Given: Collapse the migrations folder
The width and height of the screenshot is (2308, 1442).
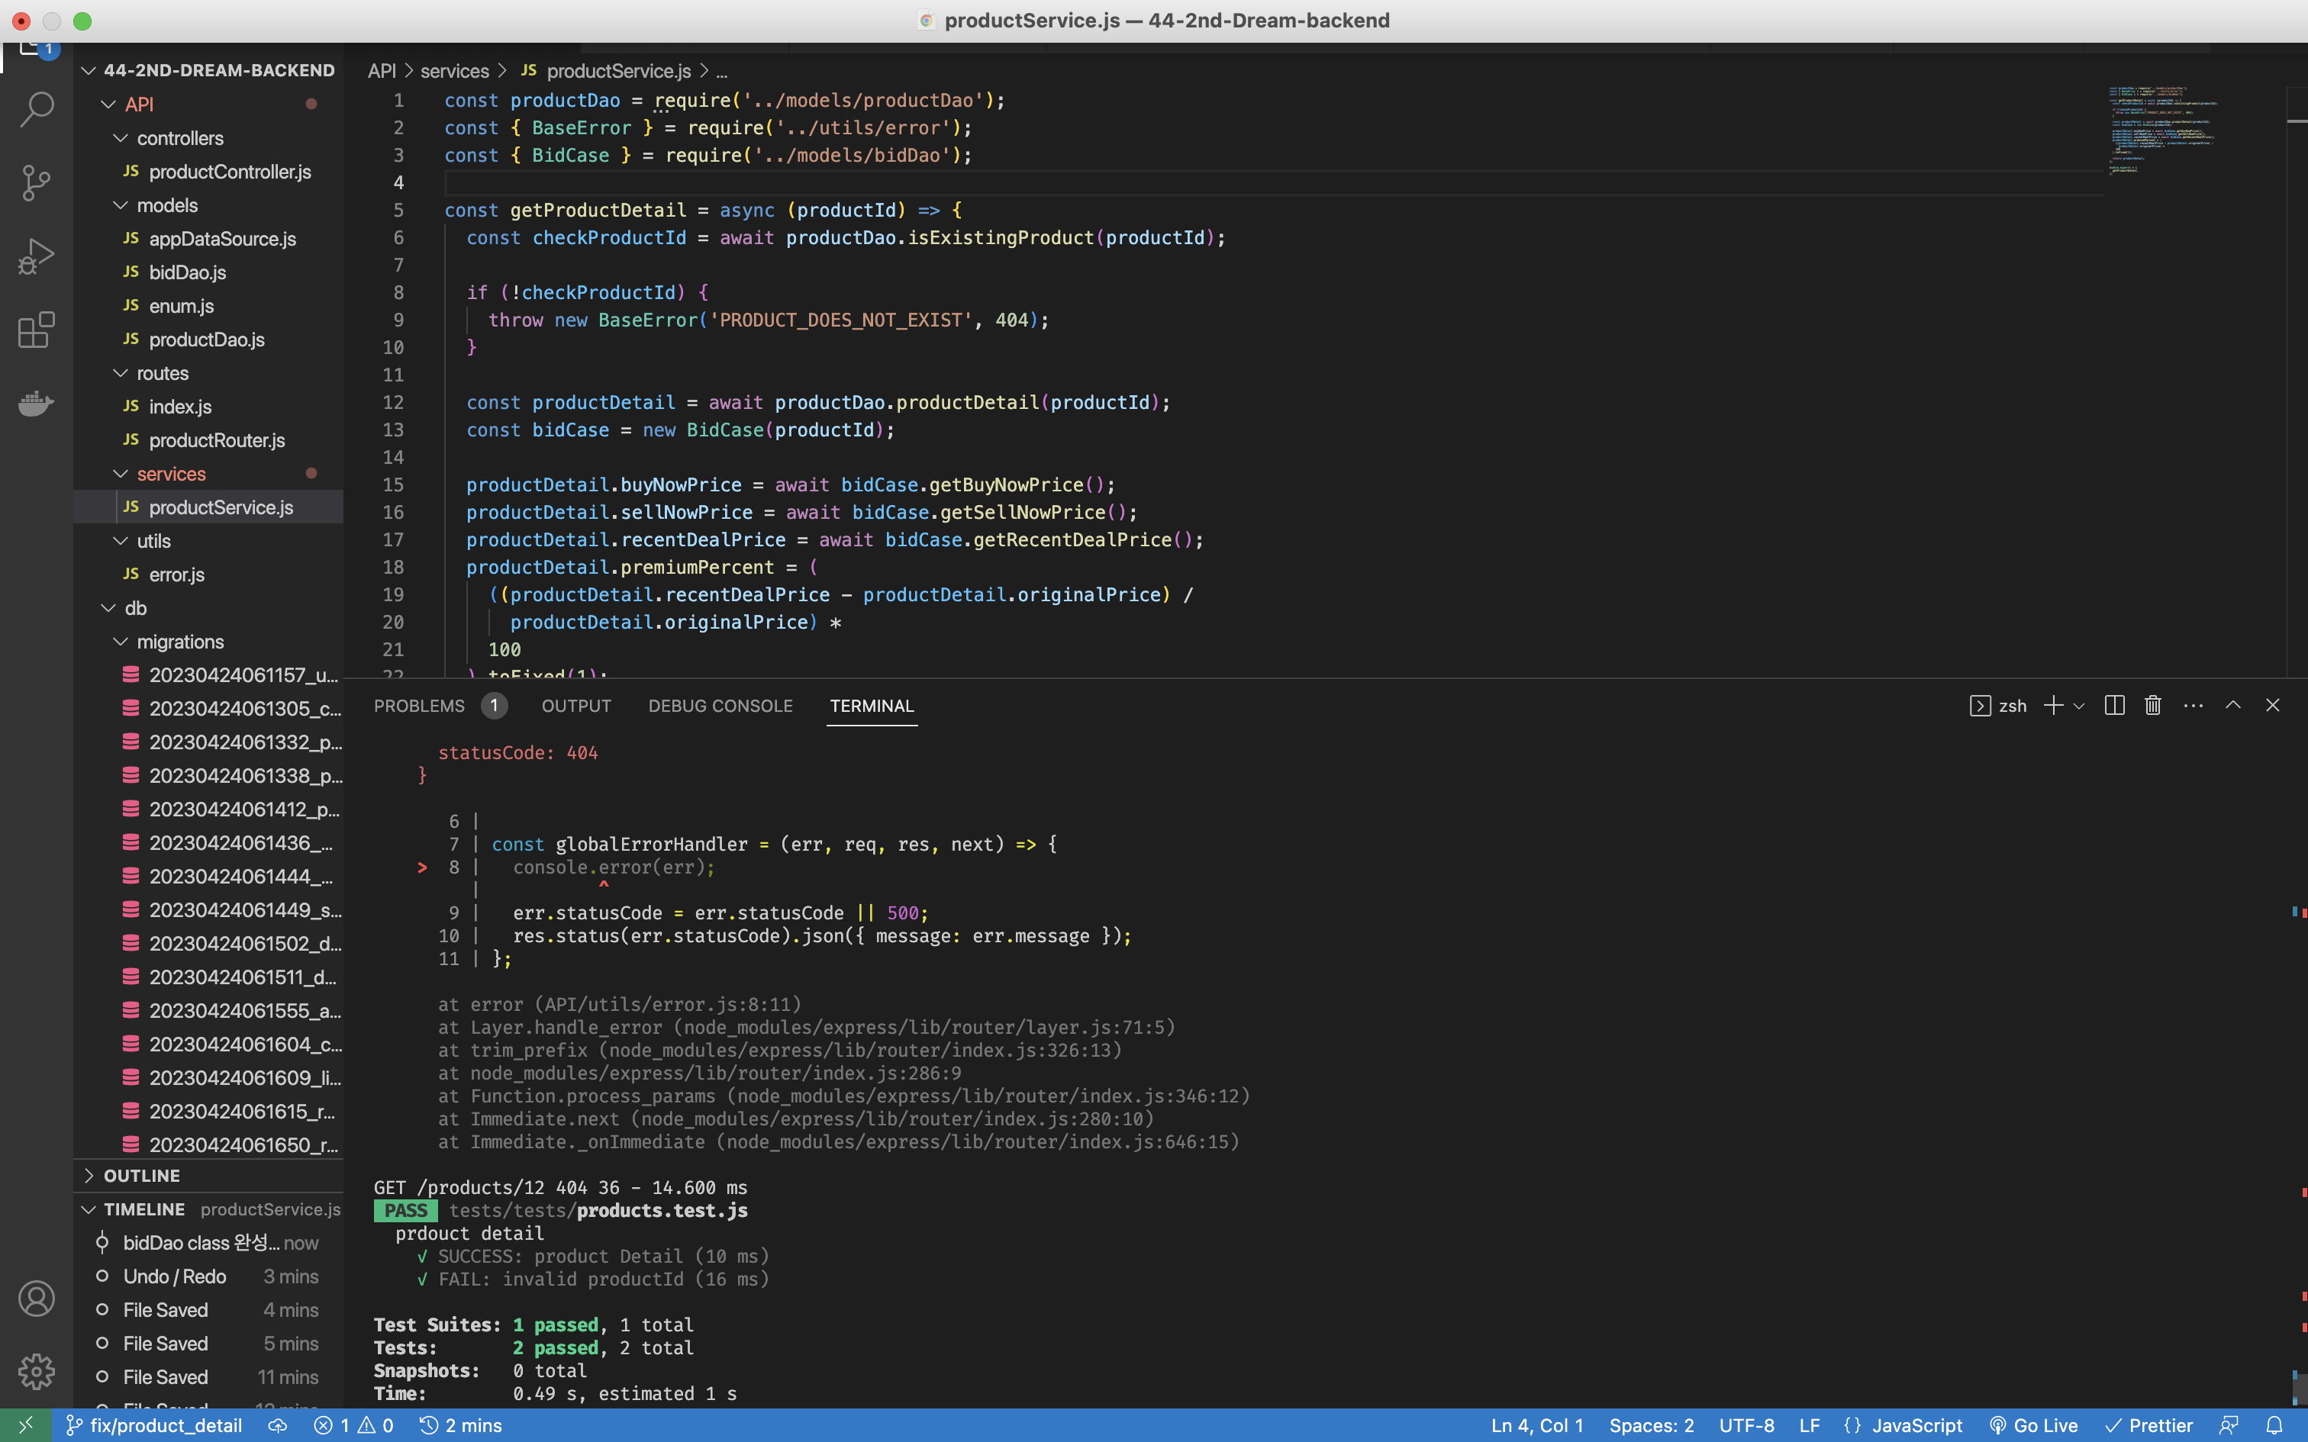Looking at the screenshot, I should 179,642.
